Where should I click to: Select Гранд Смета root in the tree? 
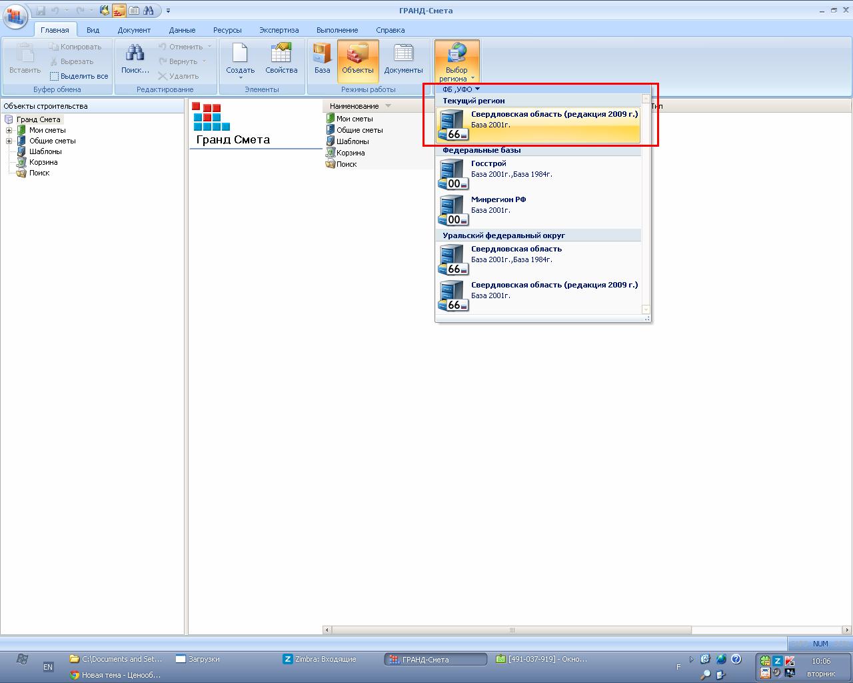[x=38, y=119]
